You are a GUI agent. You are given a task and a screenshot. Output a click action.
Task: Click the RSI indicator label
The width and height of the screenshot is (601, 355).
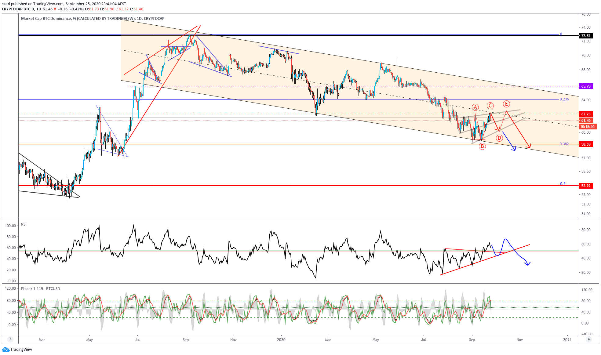coord(24,224)
